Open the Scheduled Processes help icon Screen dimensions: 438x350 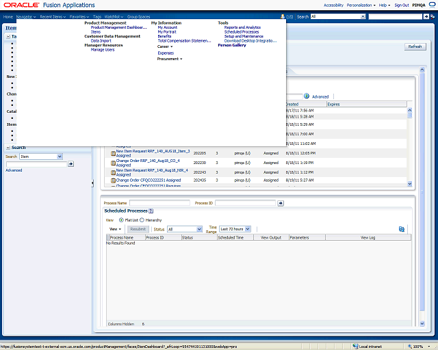(151, 211)
